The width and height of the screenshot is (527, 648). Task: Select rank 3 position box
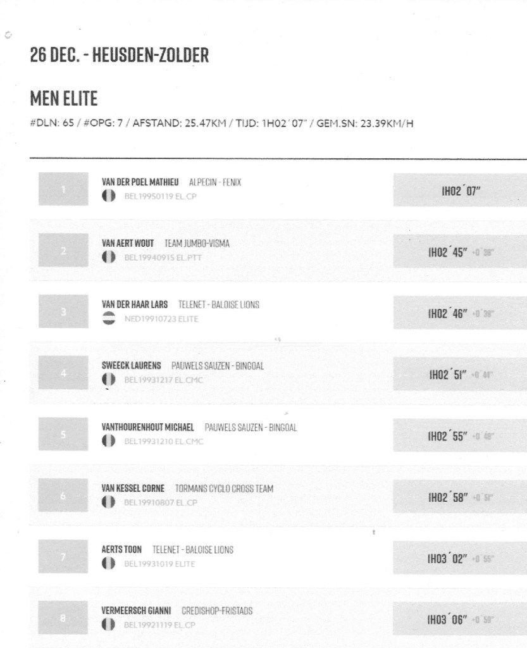pyautogui.click(x=63, y=311)
